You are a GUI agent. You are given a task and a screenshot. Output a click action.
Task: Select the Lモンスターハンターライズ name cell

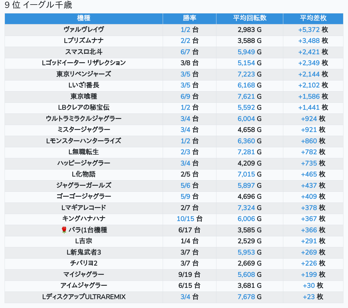(84, 141)
